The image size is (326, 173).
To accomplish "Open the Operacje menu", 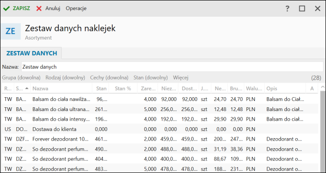I will pos(76,9).
